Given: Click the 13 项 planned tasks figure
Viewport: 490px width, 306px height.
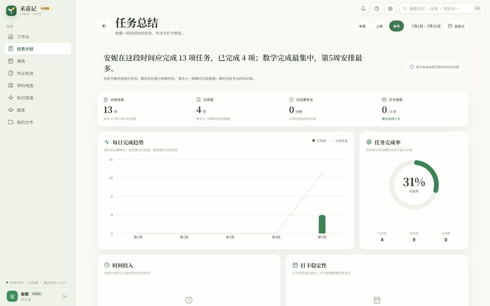Looking at the screenshot, I should 110,110.
